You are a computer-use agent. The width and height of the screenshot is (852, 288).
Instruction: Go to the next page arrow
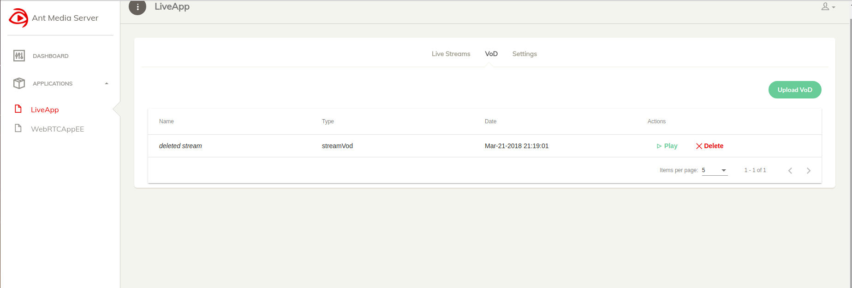[809, 170]
